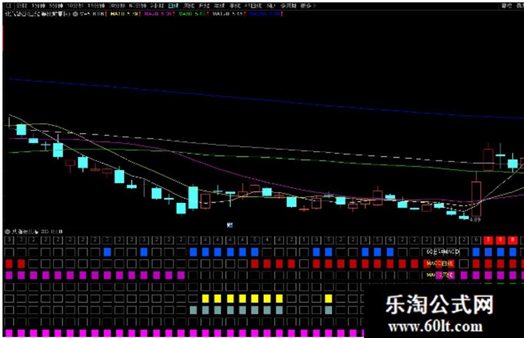Screen dimensions: 524x338
Task: Click the MACD日线 row label
Action: (440, 264)
